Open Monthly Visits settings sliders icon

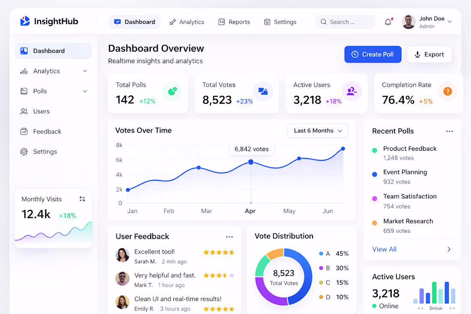coord(82,199)
